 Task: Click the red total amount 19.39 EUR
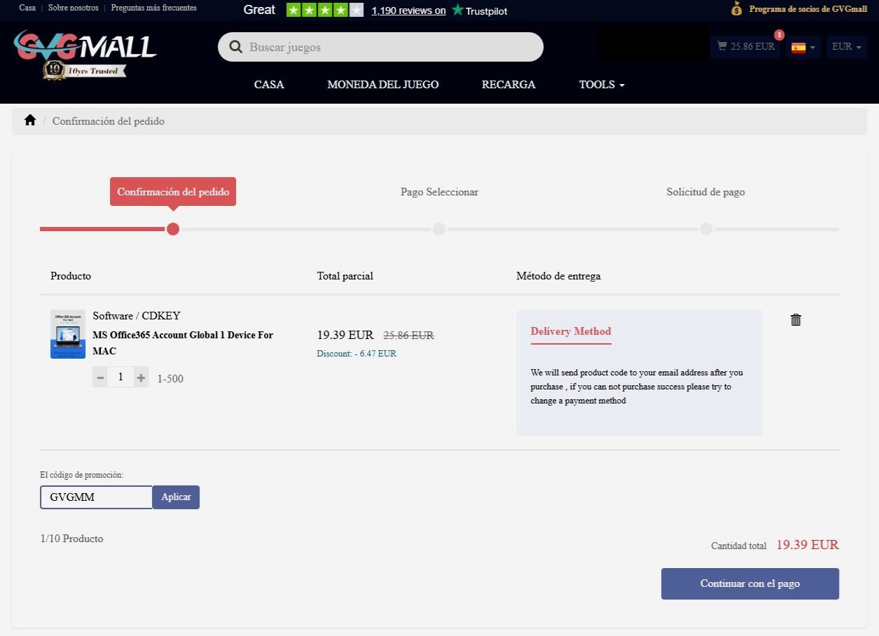(808, 545)
